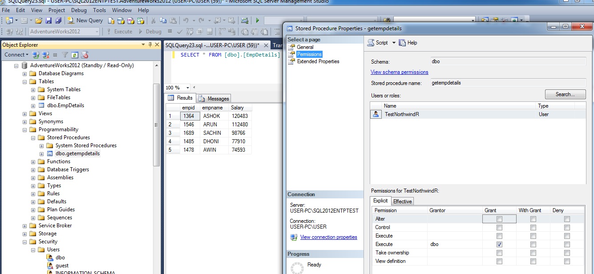Switch to the Effective permissions tab
This screenshot has height=274, width=594.
pos(402,201)
